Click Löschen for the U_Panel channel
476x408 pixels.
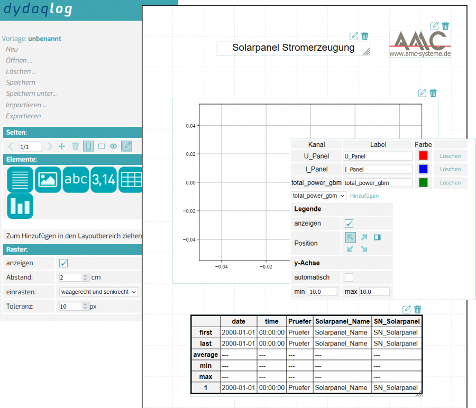450,156
